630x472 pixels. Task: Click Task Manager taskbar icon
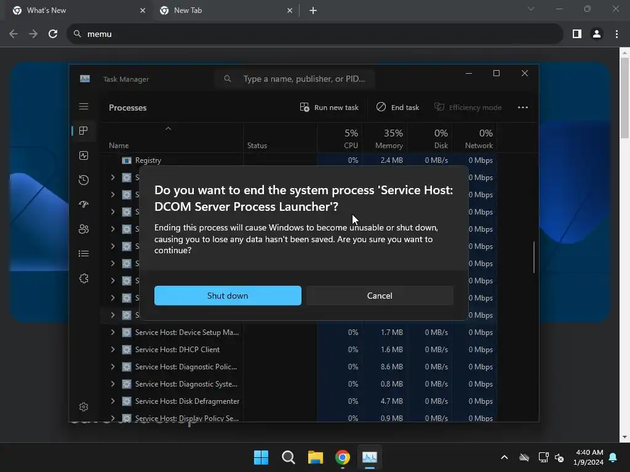(x=370, y=457)
